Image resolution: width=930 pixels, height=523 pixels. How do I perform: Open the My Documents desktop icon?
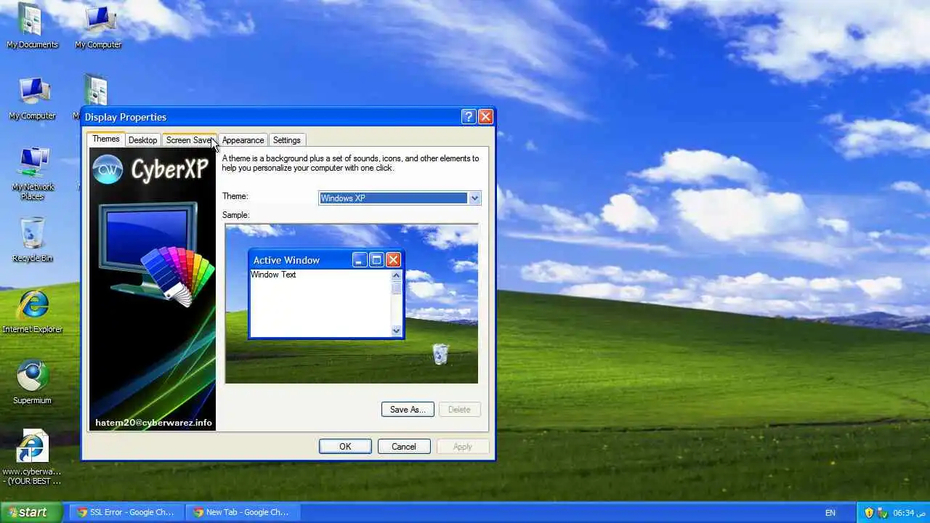pyautogui.click(x=32, y=26)
